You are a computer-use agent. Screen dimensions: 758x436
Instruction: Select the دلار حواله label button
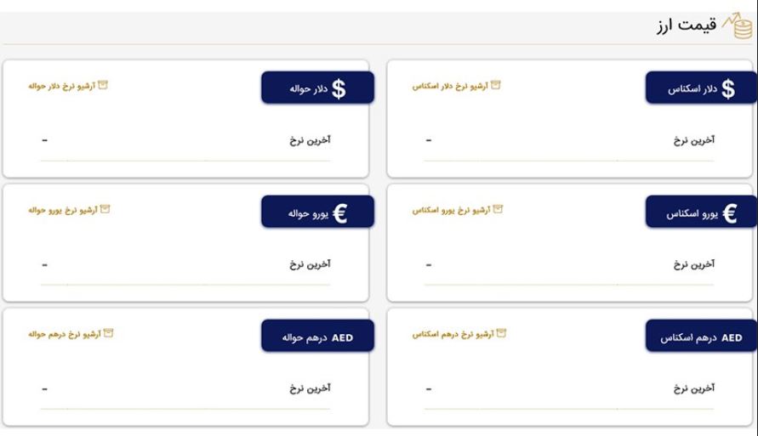(x=317, y=88)
